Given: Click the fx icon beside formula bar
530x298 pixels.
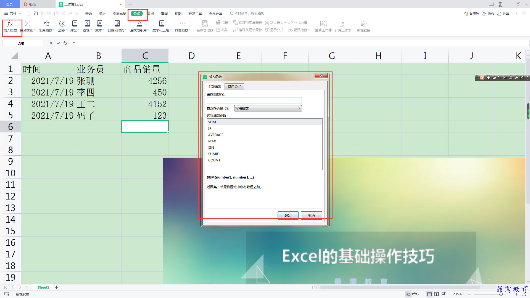Looking at the screenshot, I should click(65, 43).
